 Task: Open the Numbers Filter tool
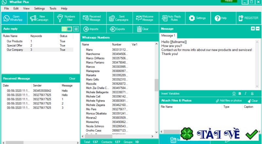coord(67,18)
